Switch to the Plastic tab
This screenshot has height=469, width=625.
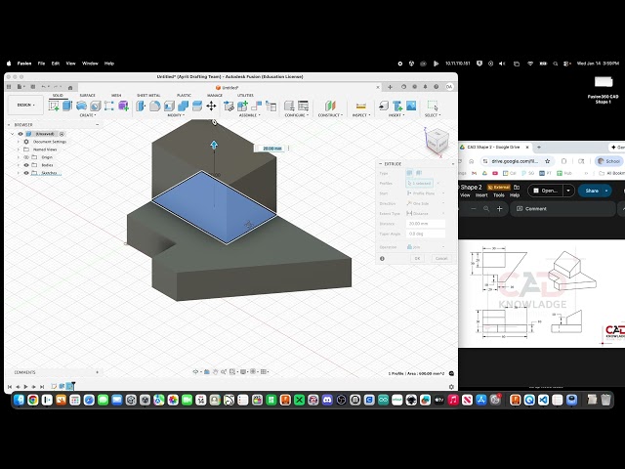tap(184, 96)
